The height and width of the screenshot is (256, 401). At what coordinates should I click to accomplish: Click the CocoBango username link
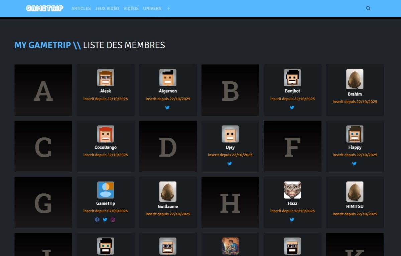click(106, 147)
